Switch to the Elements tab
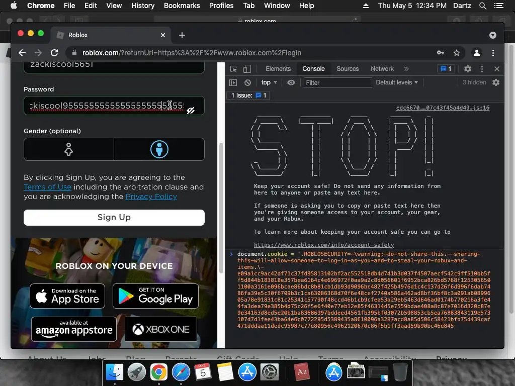Image resolution: width=515 pixels, height=386 pixels. (x=278, y=69)
